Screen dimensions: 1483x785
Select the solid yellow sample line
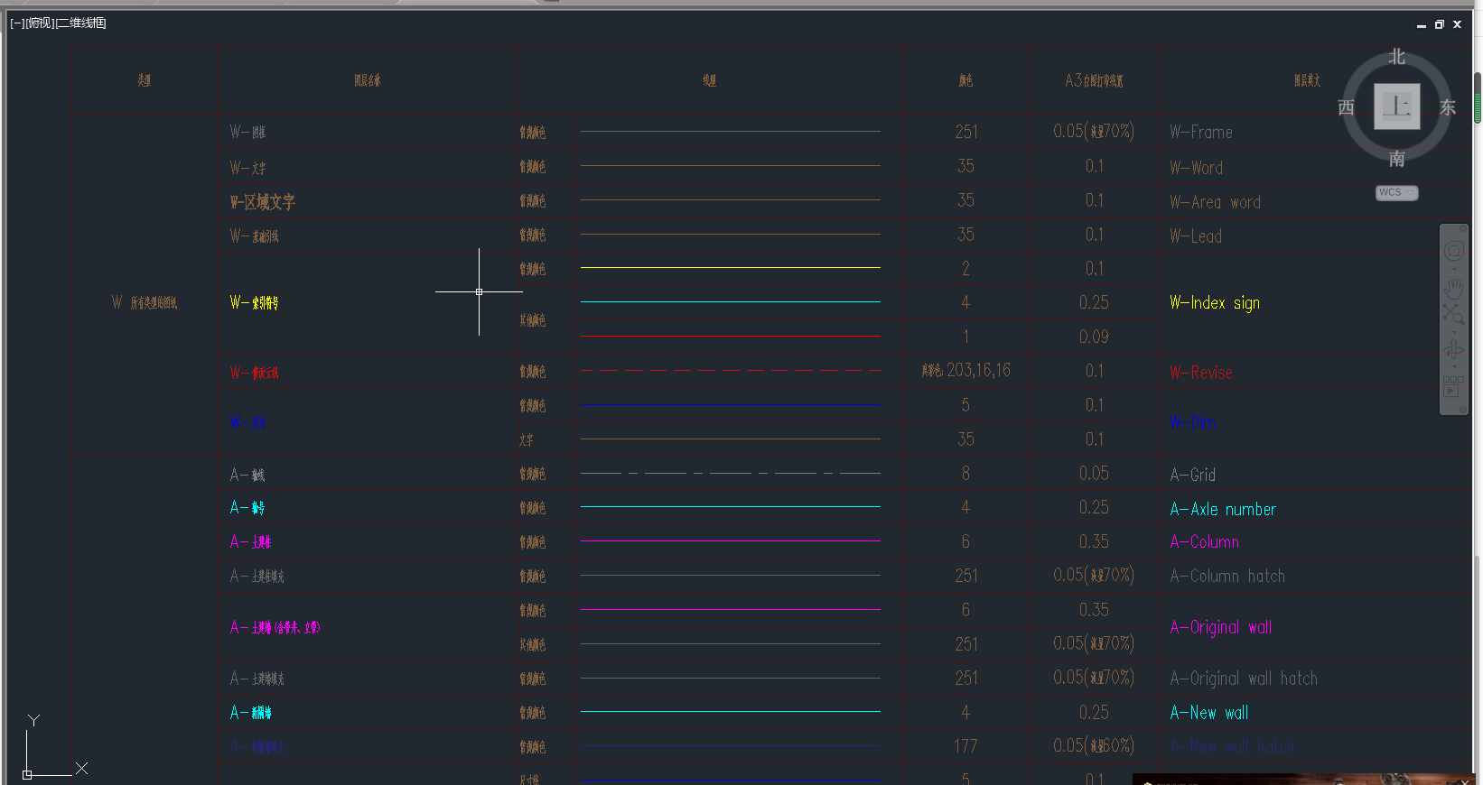[x=731, y=268]
